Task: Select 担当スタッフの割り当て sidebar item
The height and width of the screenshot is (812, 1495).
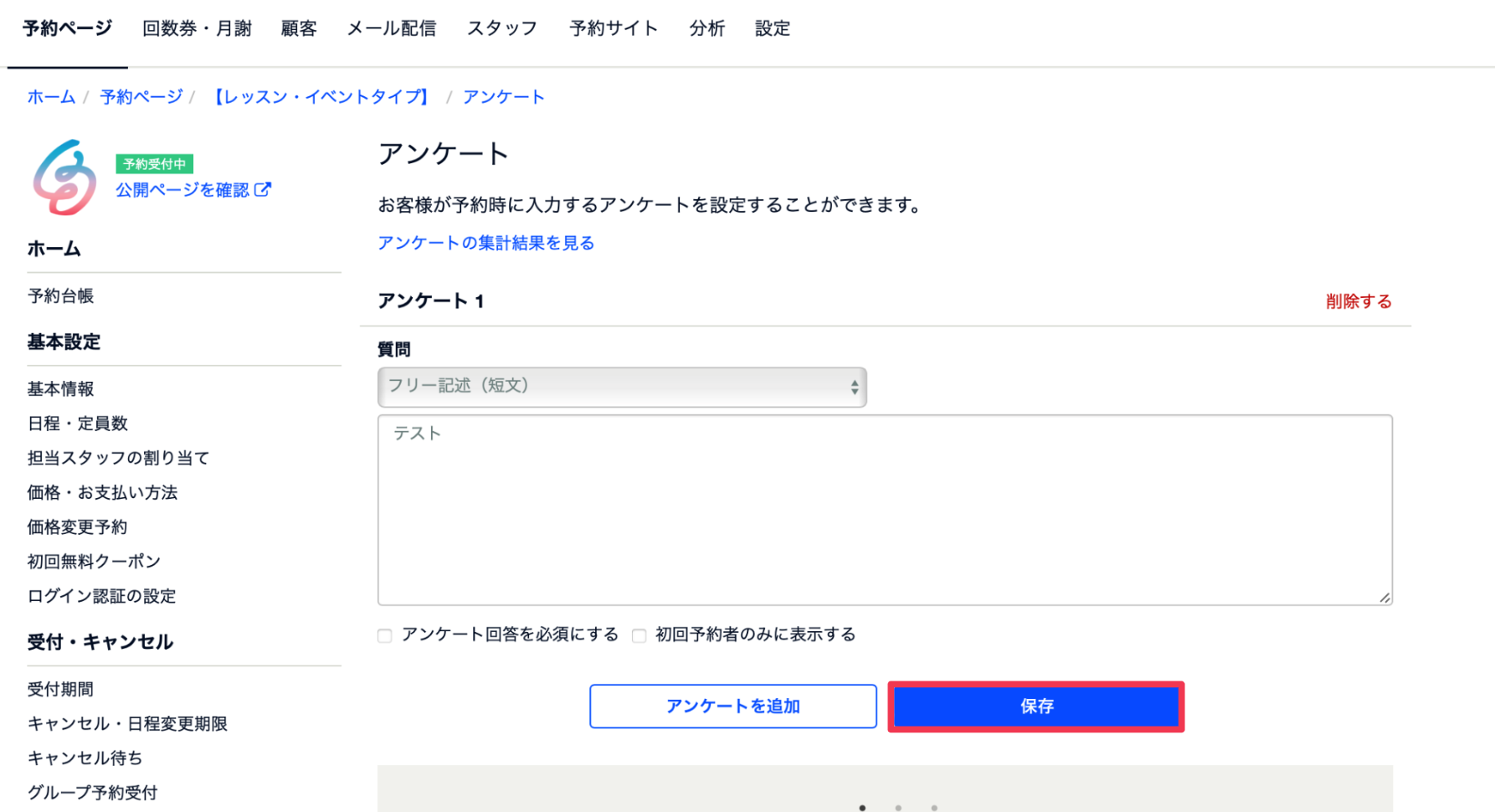Action: tap(118, 458)
